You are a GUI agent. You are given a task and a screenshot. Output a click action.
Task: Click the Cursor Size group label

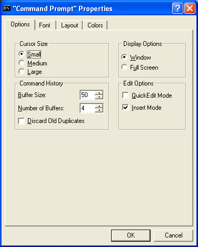tap(34, 44)
